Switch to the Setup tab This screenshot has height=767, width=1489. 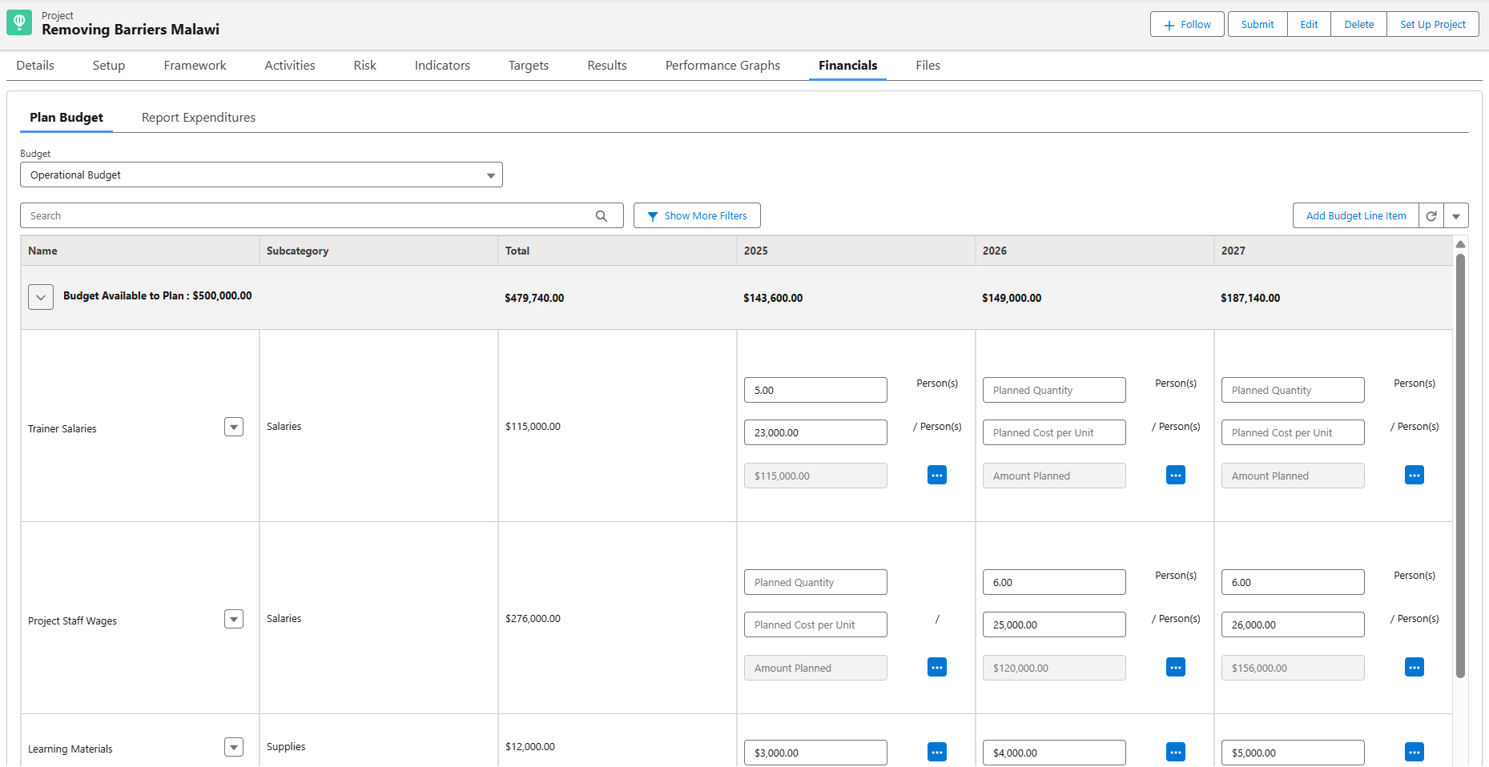point(109,66)
